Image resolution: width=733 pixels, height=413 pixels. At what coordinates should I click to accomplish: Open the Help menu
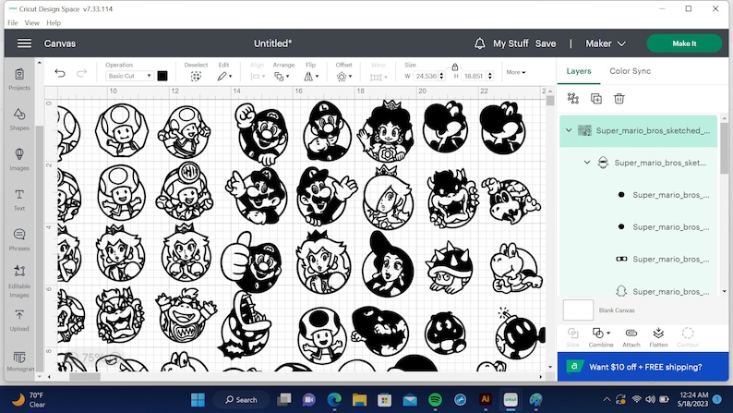[x=54, y=22]
